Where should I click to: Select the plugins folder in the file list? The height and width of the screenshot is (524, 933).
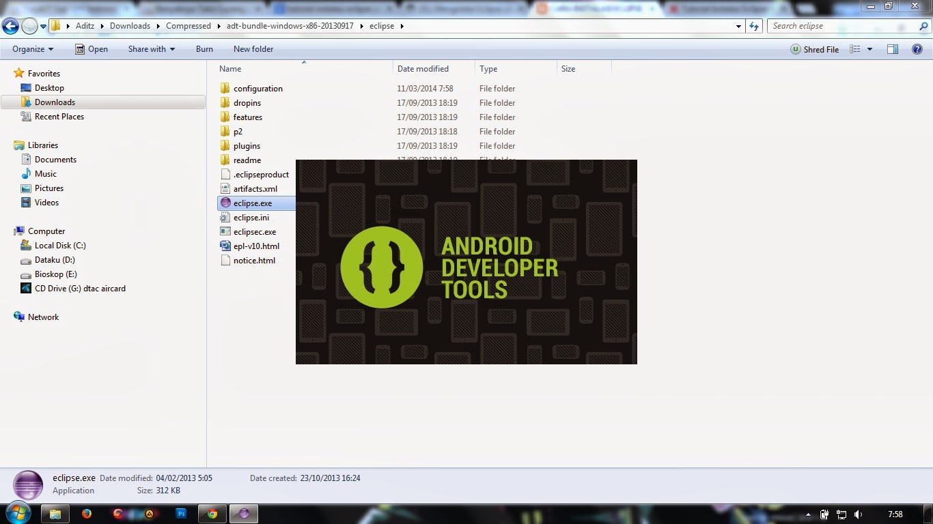click(247, 145)
